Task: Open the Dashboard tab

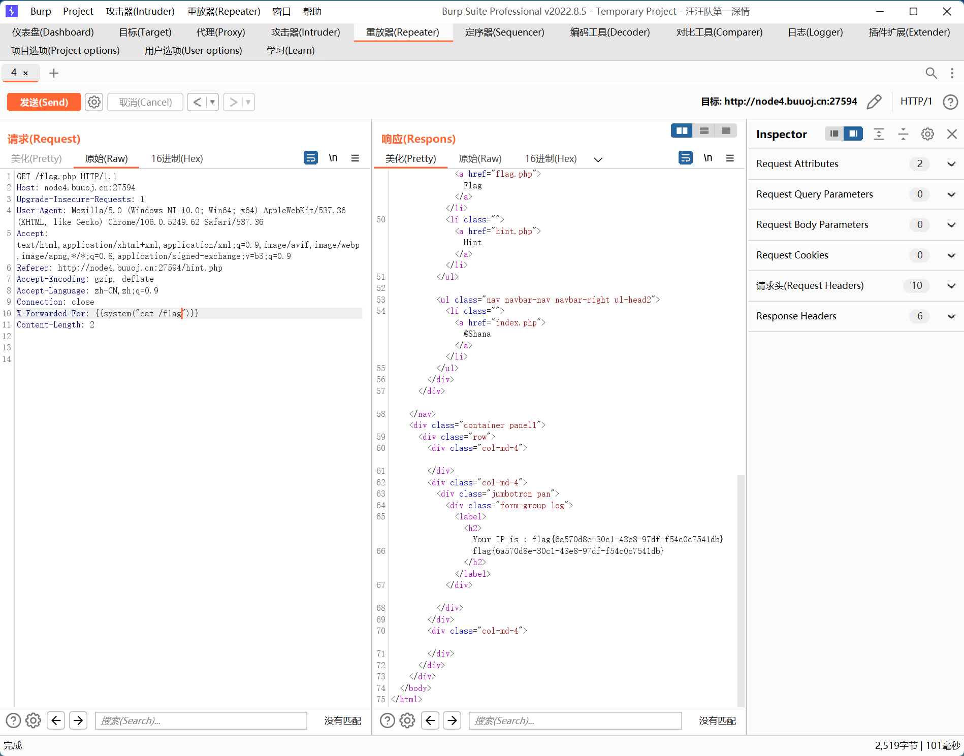Action: point(53,32)
